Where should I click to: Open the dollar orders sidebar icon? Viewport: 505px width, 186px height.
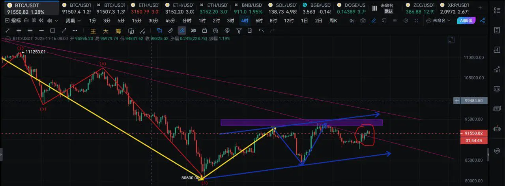[497, 50]
